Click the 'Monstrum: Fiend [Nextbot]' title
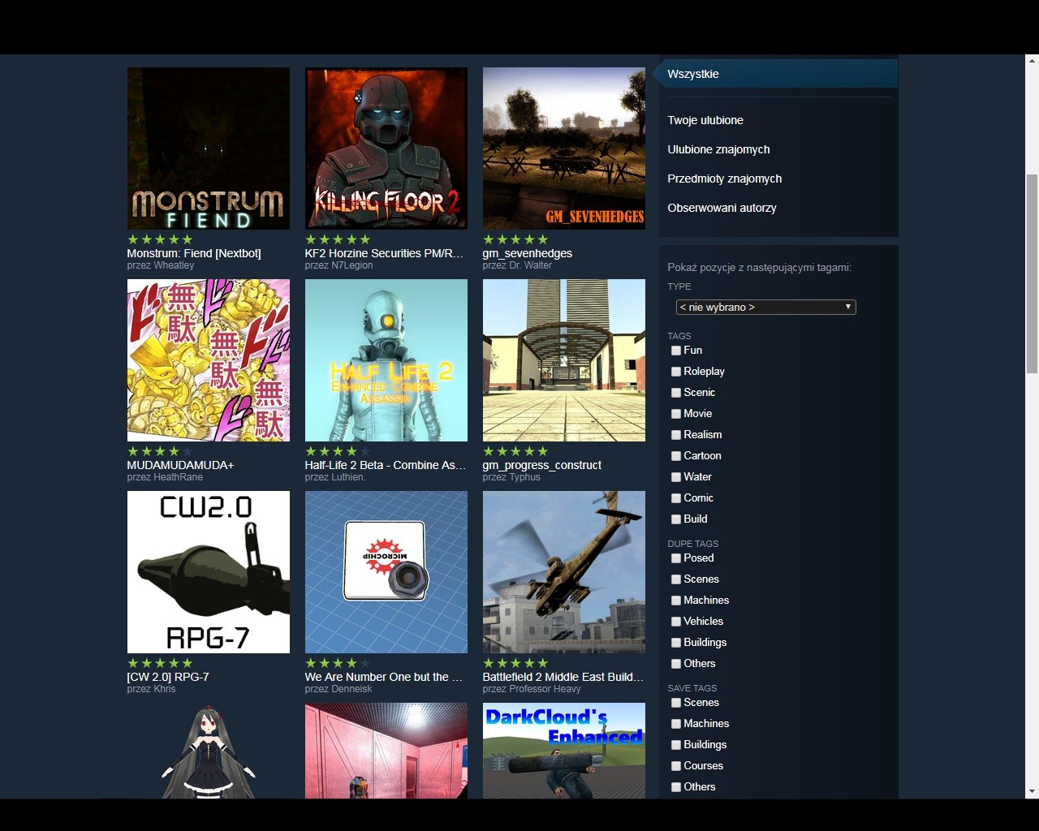This screenshot has width=1039, height=831. tap(194, 253)
